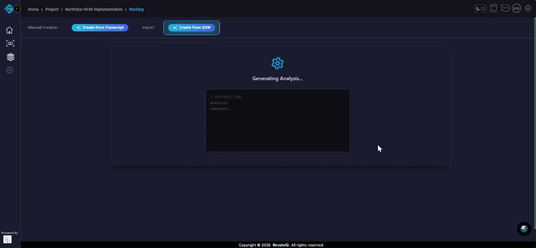Switch to the Manual Creation tab
The height and width of the screenshot is (248, 536).
43,27
